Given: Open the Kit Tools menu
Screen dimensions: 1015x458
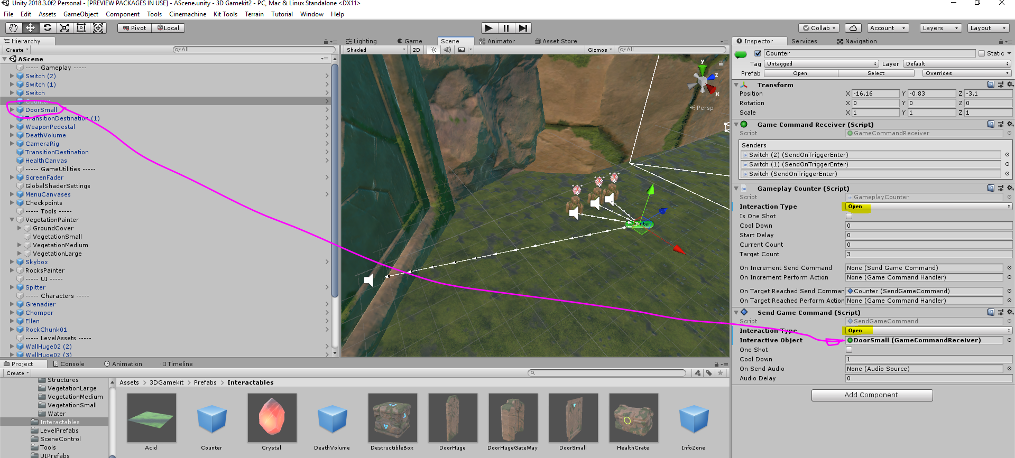Looking at the screenshot, I should coord(225,14).
